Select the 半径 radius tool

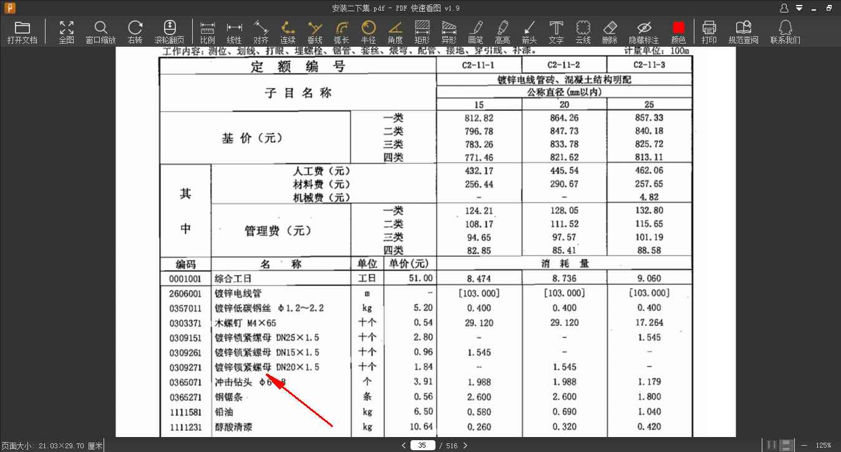(369, 32)
